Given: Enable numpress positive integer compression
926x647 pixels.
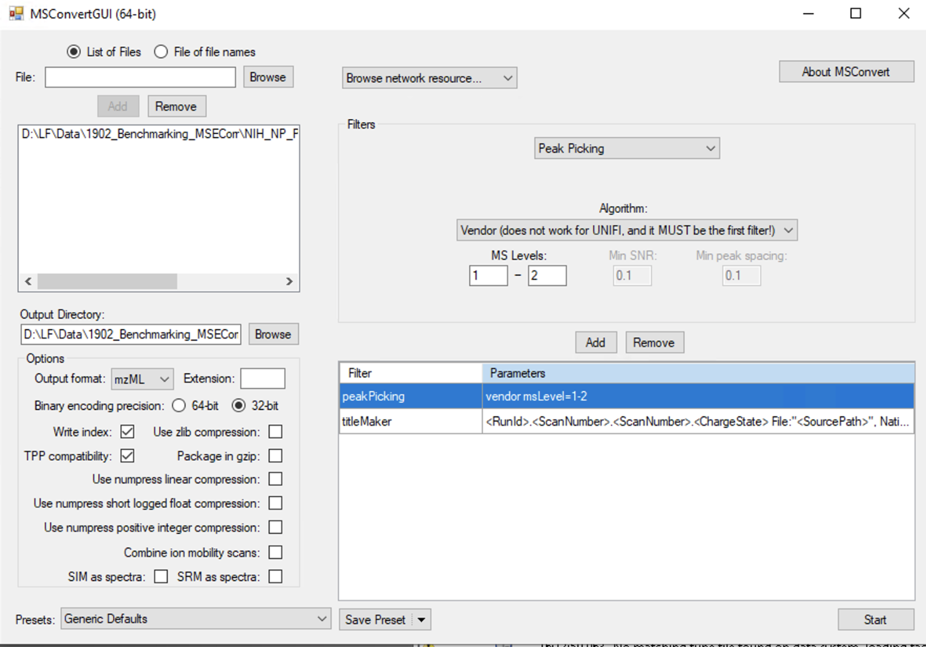Looking at the screenshot, I should click(276, 527).
